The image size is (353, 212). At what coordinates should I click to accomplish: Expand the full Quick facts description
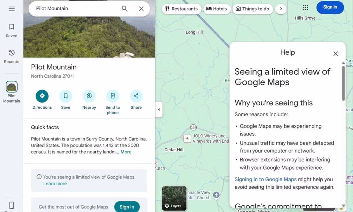pos(126,152)
